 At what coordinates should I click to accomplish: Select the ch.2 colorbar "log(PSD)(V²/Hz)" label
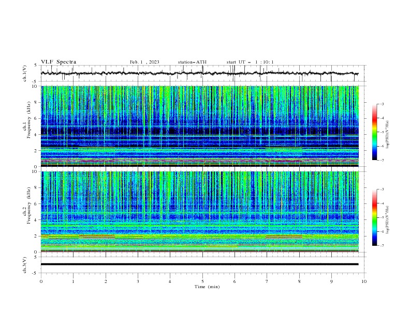(387, 219)
